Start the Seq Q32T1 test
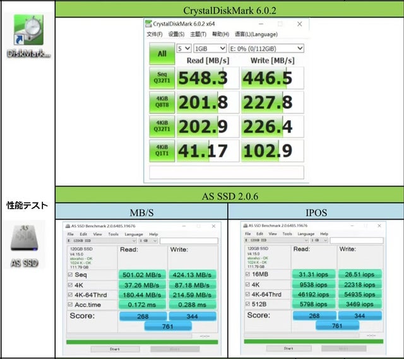The width and height of the screenshot is (404, 359). (162, 78)
